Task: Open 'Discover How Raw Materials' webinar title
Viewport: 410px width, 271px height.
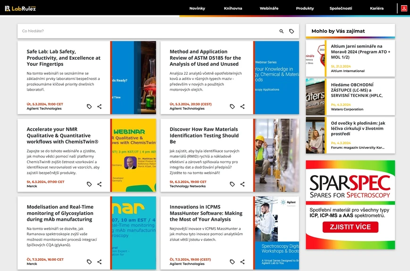Action: [x=204, y=135]
